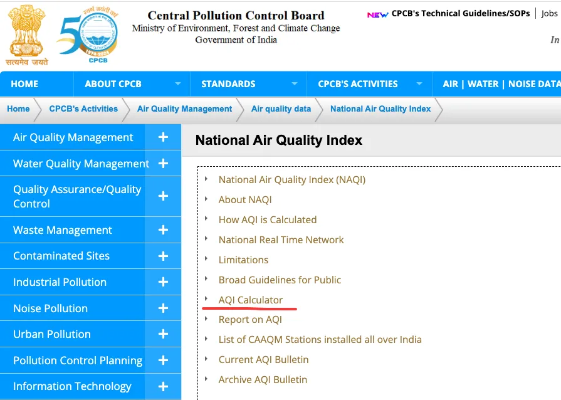This screenshot has width=561, height=400.
Task: Select Urban Pollution sidebar item
Action: pyautogui.click(x=52, y=334)
